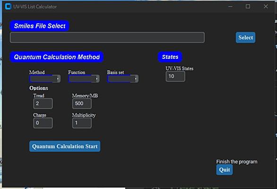This screenshot has width=277, height=189.
Task: Click the Multiplicity input field
Action: 82,123
